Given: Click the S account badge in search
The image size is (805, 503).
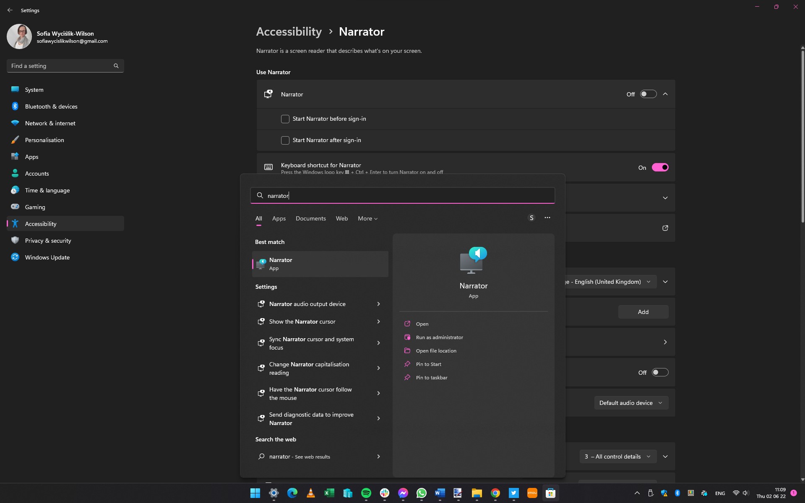Looking at the screenshot, I should [x=531, y=218].
